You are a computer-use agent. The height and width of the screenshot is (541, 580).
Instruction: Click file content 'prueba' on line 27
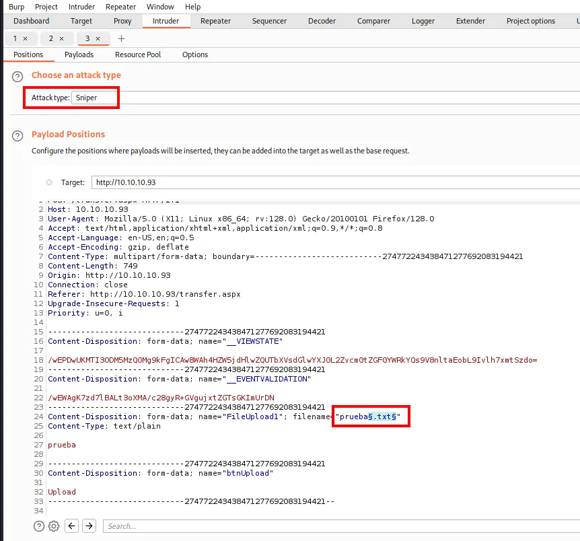[x=62, y=445]
